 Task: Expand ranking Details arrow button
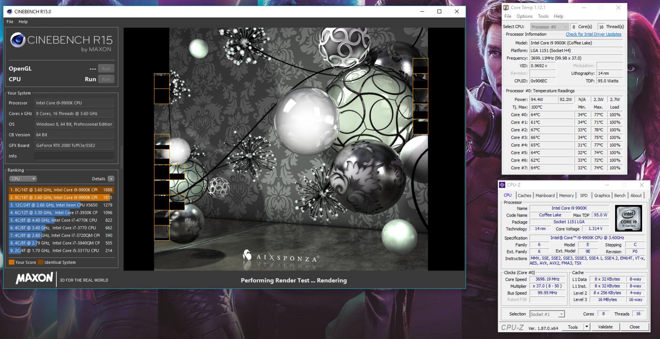(111, 179)
